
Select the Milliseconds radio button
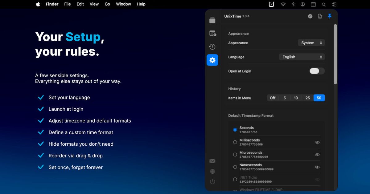pos(235,142)
